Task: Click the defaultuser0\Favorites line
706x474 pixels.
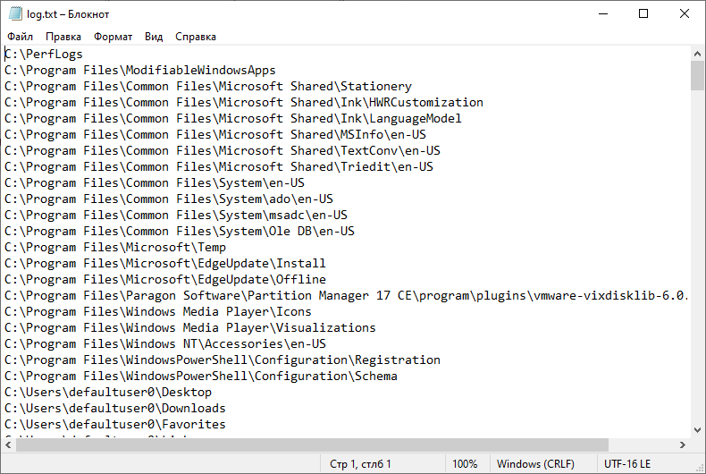Action: coord(115,425)
